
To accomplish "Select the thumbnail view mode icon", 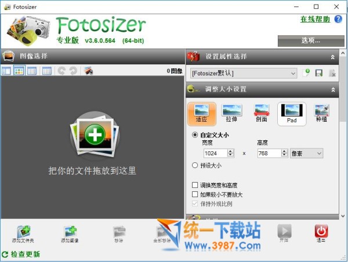I will [x=19, y=71].
